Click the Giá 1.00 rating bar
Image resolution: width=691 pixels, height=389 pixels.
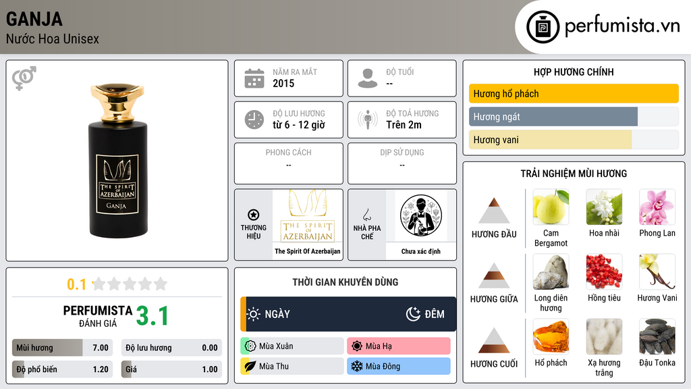[171, 369]
